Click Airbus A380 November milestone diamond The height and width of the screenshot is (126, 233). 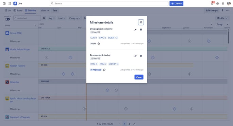click(209, 41)
